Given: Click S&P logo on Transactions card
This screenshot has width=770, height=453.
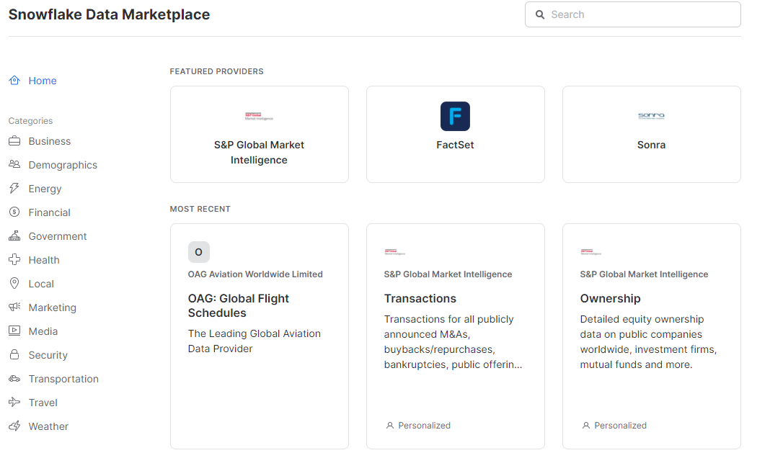Looking at the screenshot, I should [x=395, y=252].
